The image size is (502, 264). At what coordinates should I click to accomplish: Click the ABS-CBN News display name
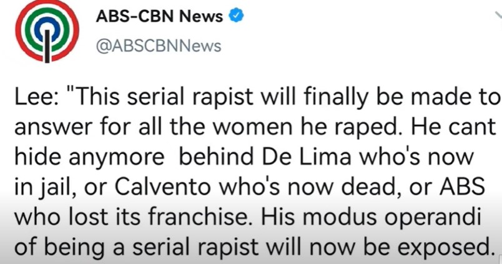click(x=159, y=16)
